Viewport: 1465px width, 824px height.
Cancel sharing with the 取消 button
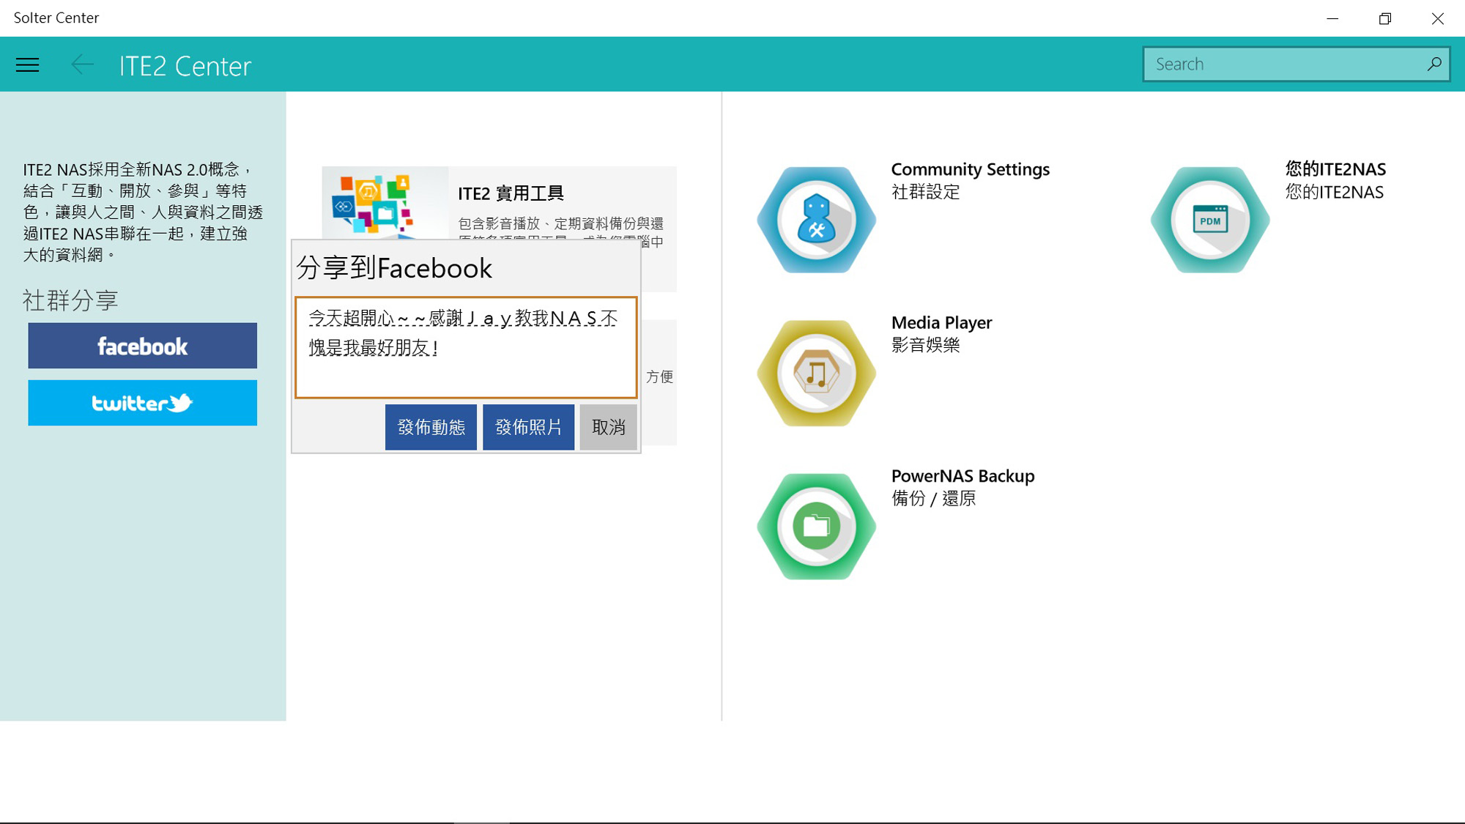pyautogui.click(x=608, y=427)
